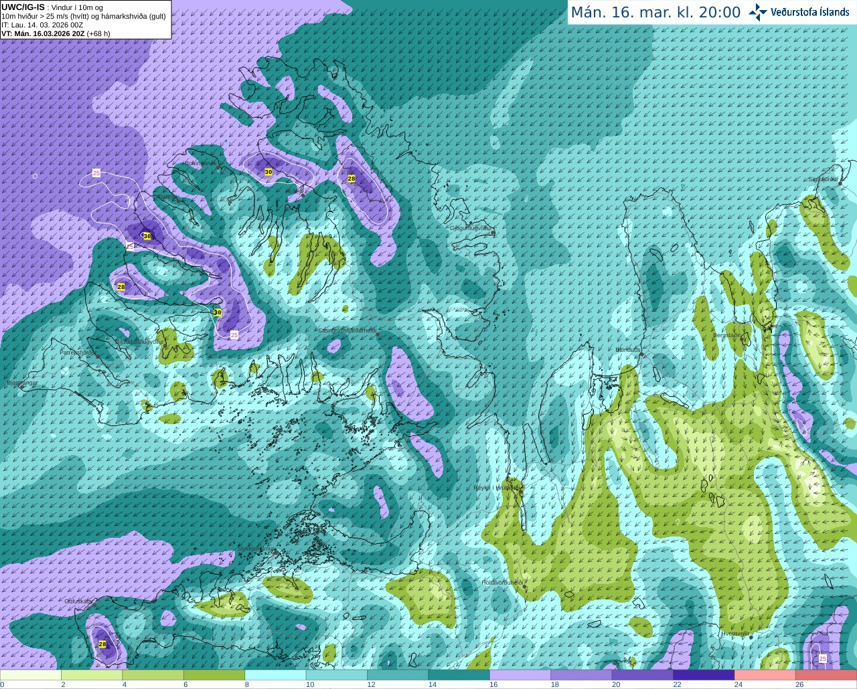Click the Blönduós station label
This screenshot has height=689, width=857.
coord(628,350)
